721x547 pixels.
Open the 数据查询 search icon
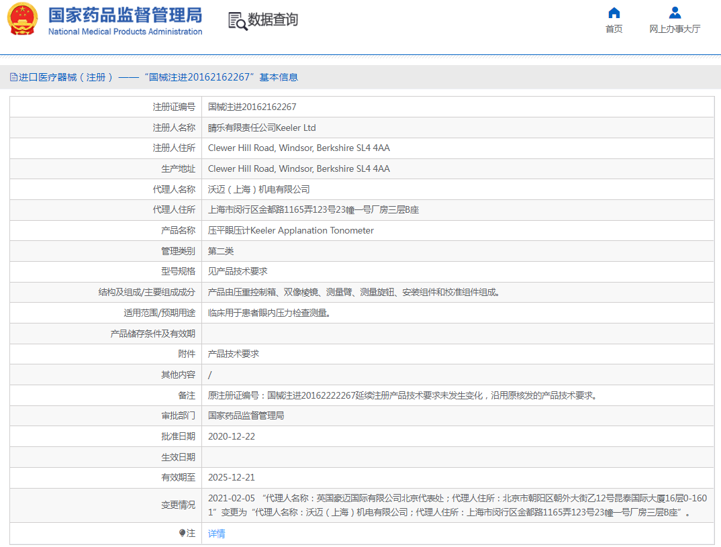click(238, 21)
